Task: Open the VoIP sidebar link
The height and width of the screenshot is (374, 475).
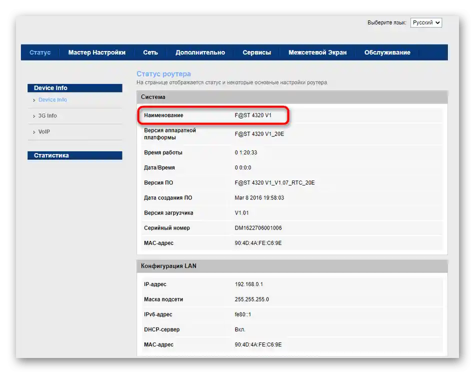Action: point(44,131)
